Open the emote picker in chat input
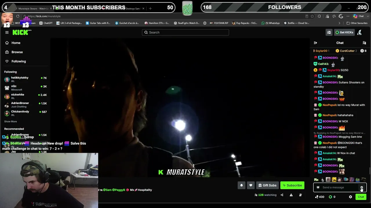Image resolution: width=371 pixels, height=208 pixels. (362, 187)
